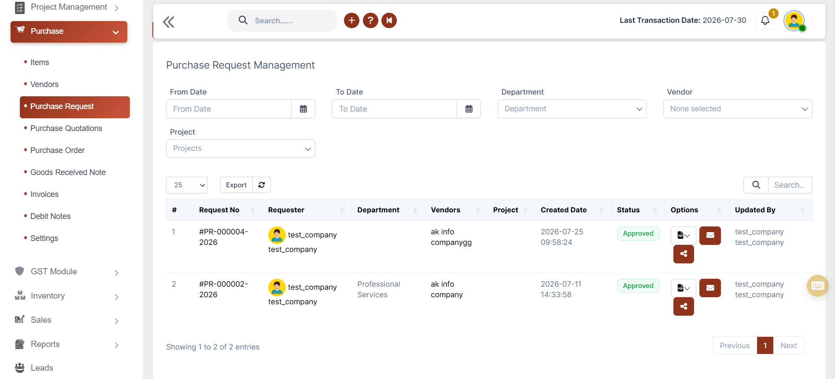Share request #PR-000002-2026
This screenshot has height=379, width=835.
684,306
